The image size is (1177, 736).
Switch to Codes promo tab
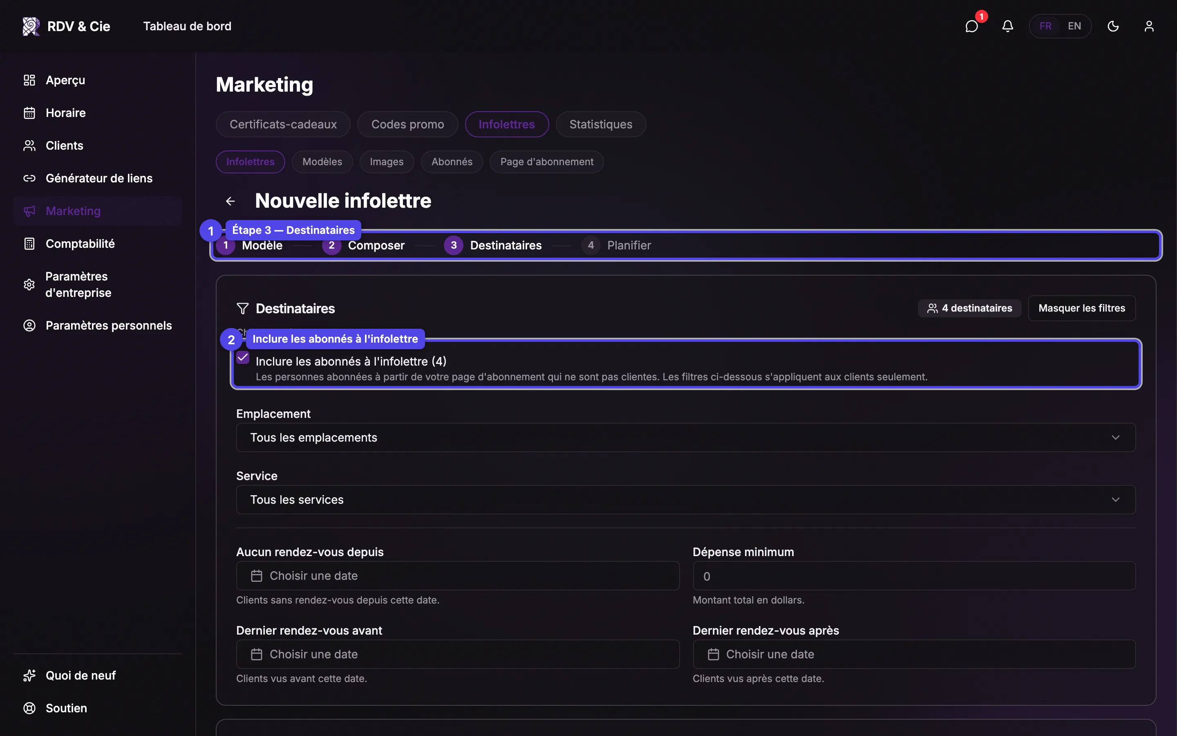pyautogui.click(x=407, y=124)
